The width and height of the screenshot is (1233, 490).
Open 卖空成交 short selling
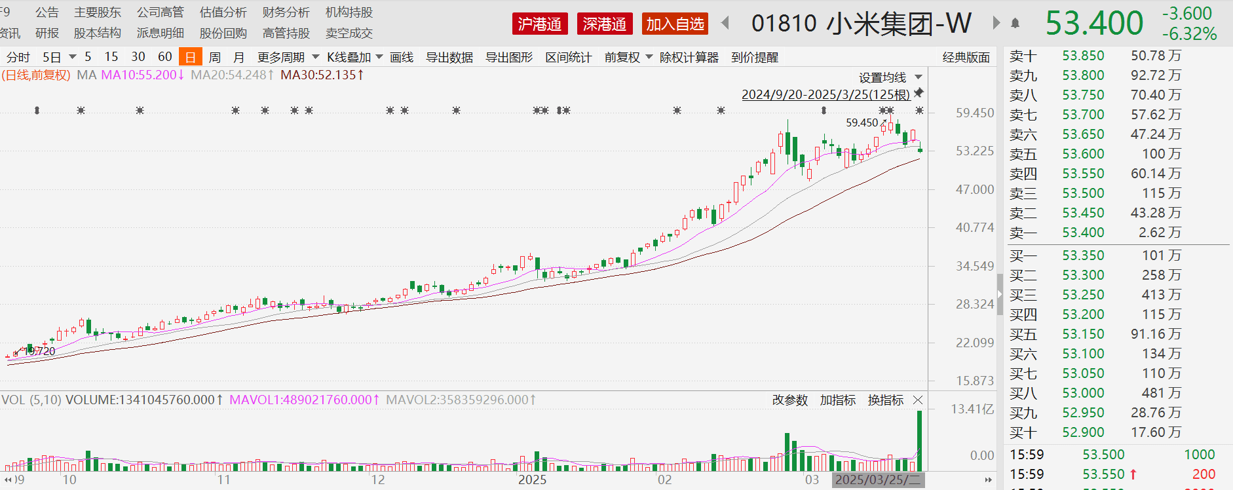[349, 33]
